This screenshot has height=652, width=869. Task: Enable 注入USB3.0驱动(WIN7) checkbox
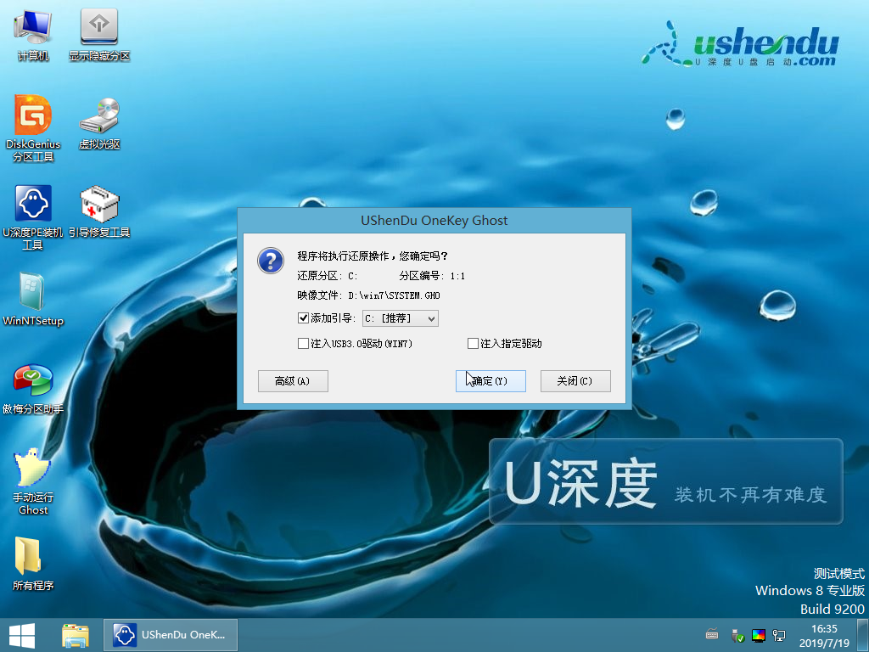point(303,344)
